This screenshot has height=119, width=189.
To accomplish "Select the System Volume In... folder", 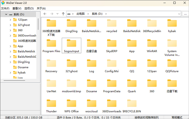I will [x=172, y=43].
